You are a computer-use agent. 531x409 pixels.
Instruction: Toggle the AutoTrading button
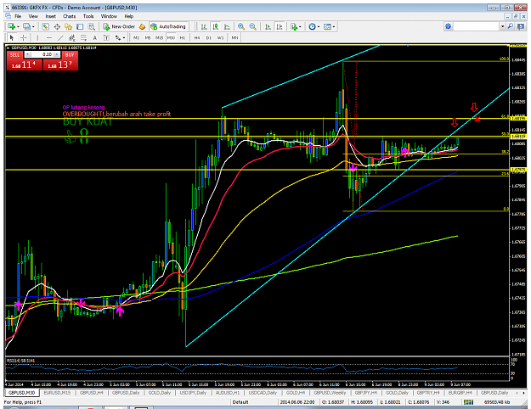tap(168, 26)
